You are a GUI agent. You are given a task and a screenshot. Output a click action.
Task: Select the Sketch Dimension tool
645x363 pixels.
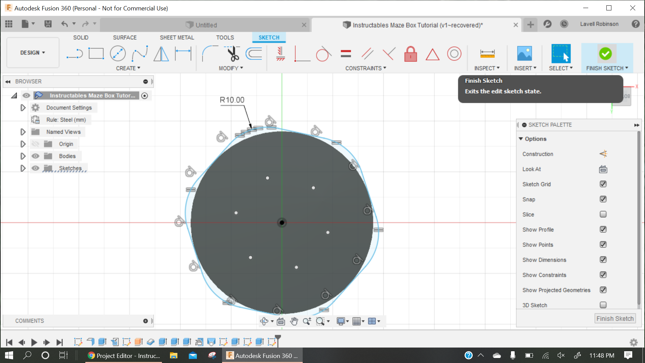pos(183,54)
